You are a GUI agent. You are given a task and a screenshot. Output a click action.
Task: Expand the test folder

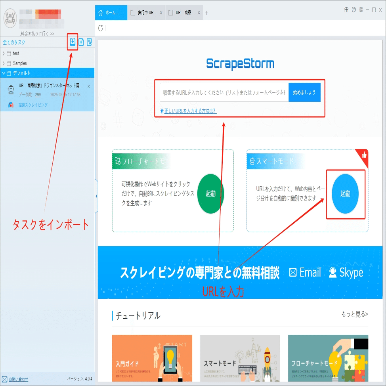[4, 54]
